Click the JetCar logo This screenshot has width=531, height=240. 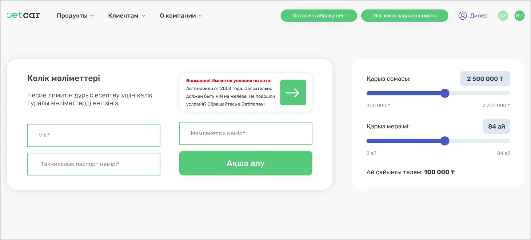23,15
